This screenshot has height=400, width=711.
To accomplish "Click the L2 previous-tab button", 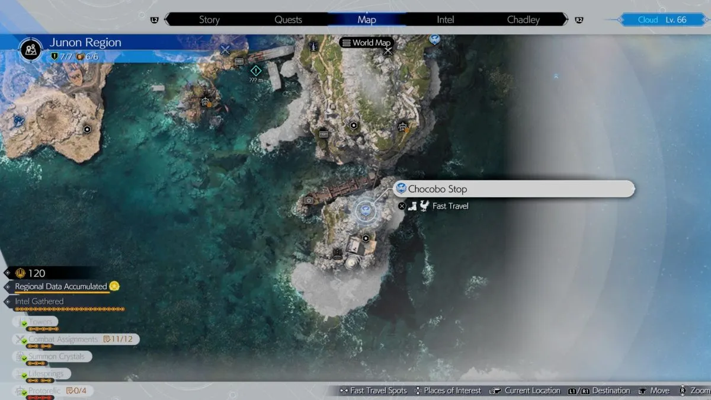I will point(155,20).
